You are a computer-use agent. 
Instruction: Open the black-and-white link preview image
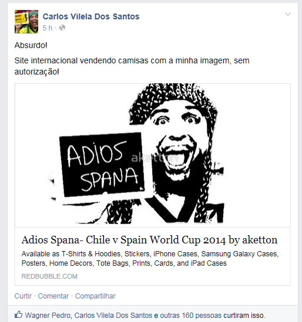(x=152, y=155)
